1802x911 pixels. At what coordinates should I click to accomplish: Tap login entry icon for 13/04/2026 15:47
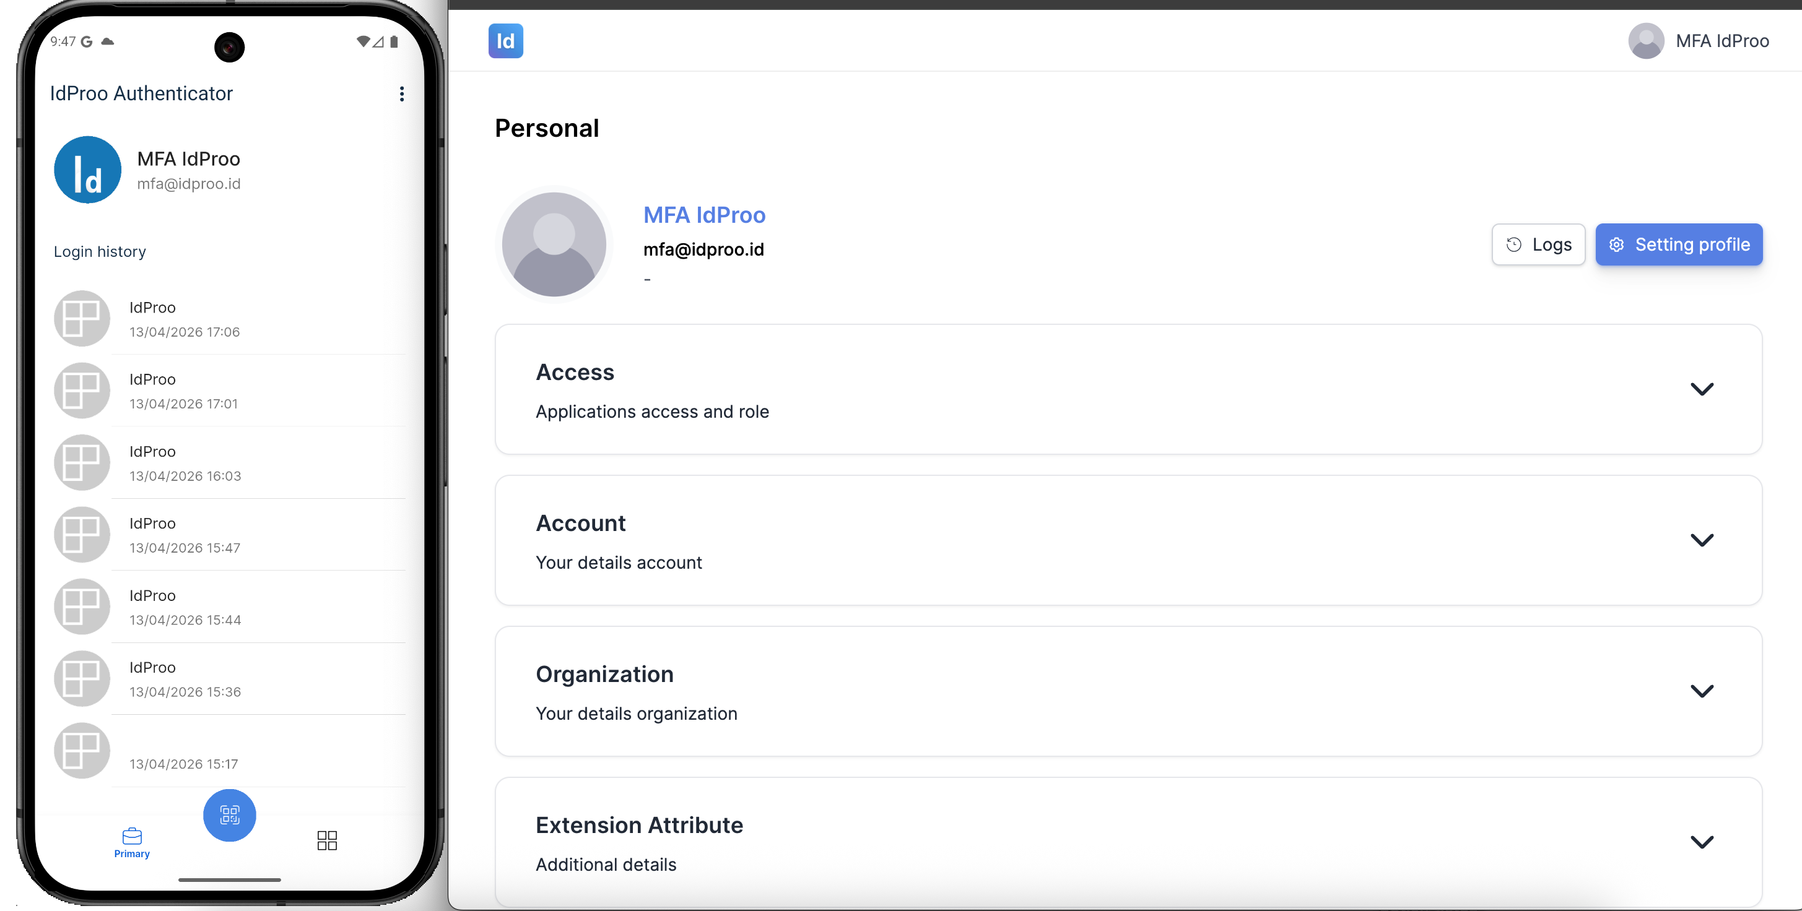(82, 534)
